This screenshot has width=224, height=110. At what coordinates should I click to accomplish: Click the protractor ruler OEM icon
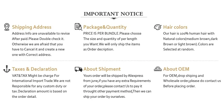[158, 69]
